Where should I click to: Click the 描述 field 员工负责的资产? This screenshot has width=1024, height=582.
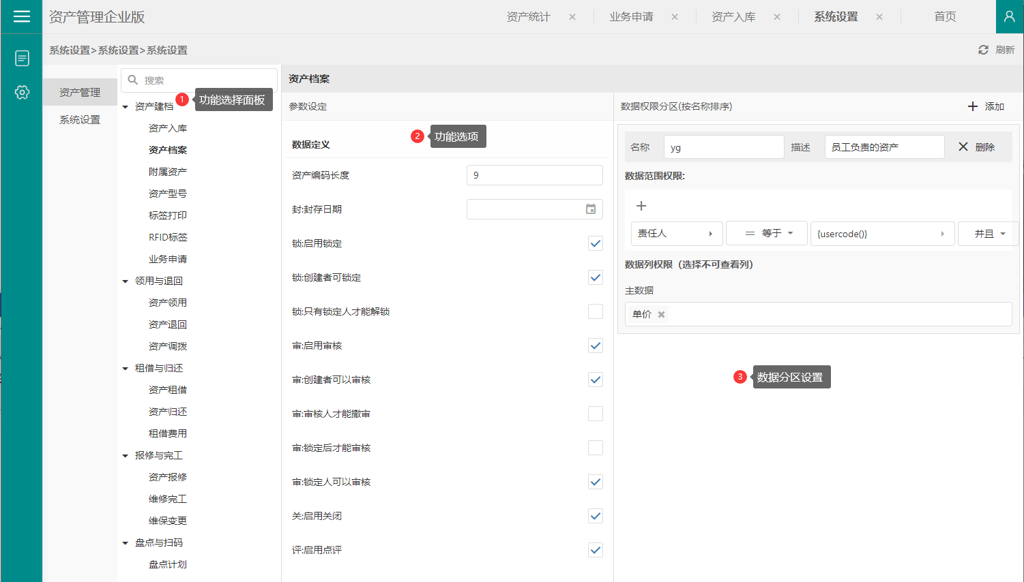885,147
